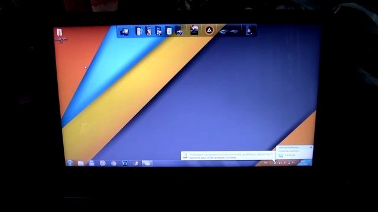This screenshot has height=212, width=378.
Task: Close the small device popup above the clock
Action: point(311,147)
